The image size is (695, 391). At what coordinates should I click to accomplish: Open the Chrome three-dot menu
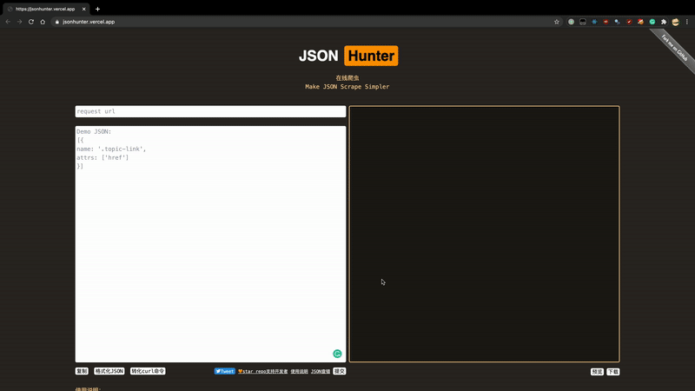click(x=687, y=22)
